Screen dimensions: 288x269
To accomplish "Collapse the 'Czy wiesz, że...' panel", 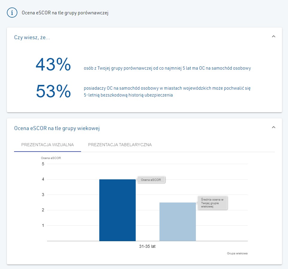I will click(273, 36).
